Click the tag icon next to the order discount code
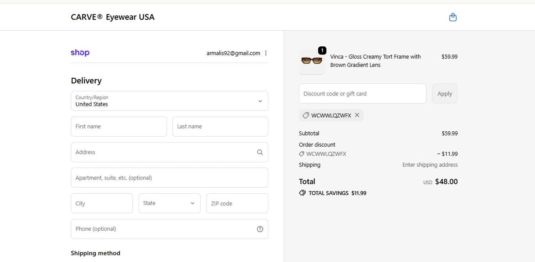Screen dimensions: 535x262 coord(301,154)
